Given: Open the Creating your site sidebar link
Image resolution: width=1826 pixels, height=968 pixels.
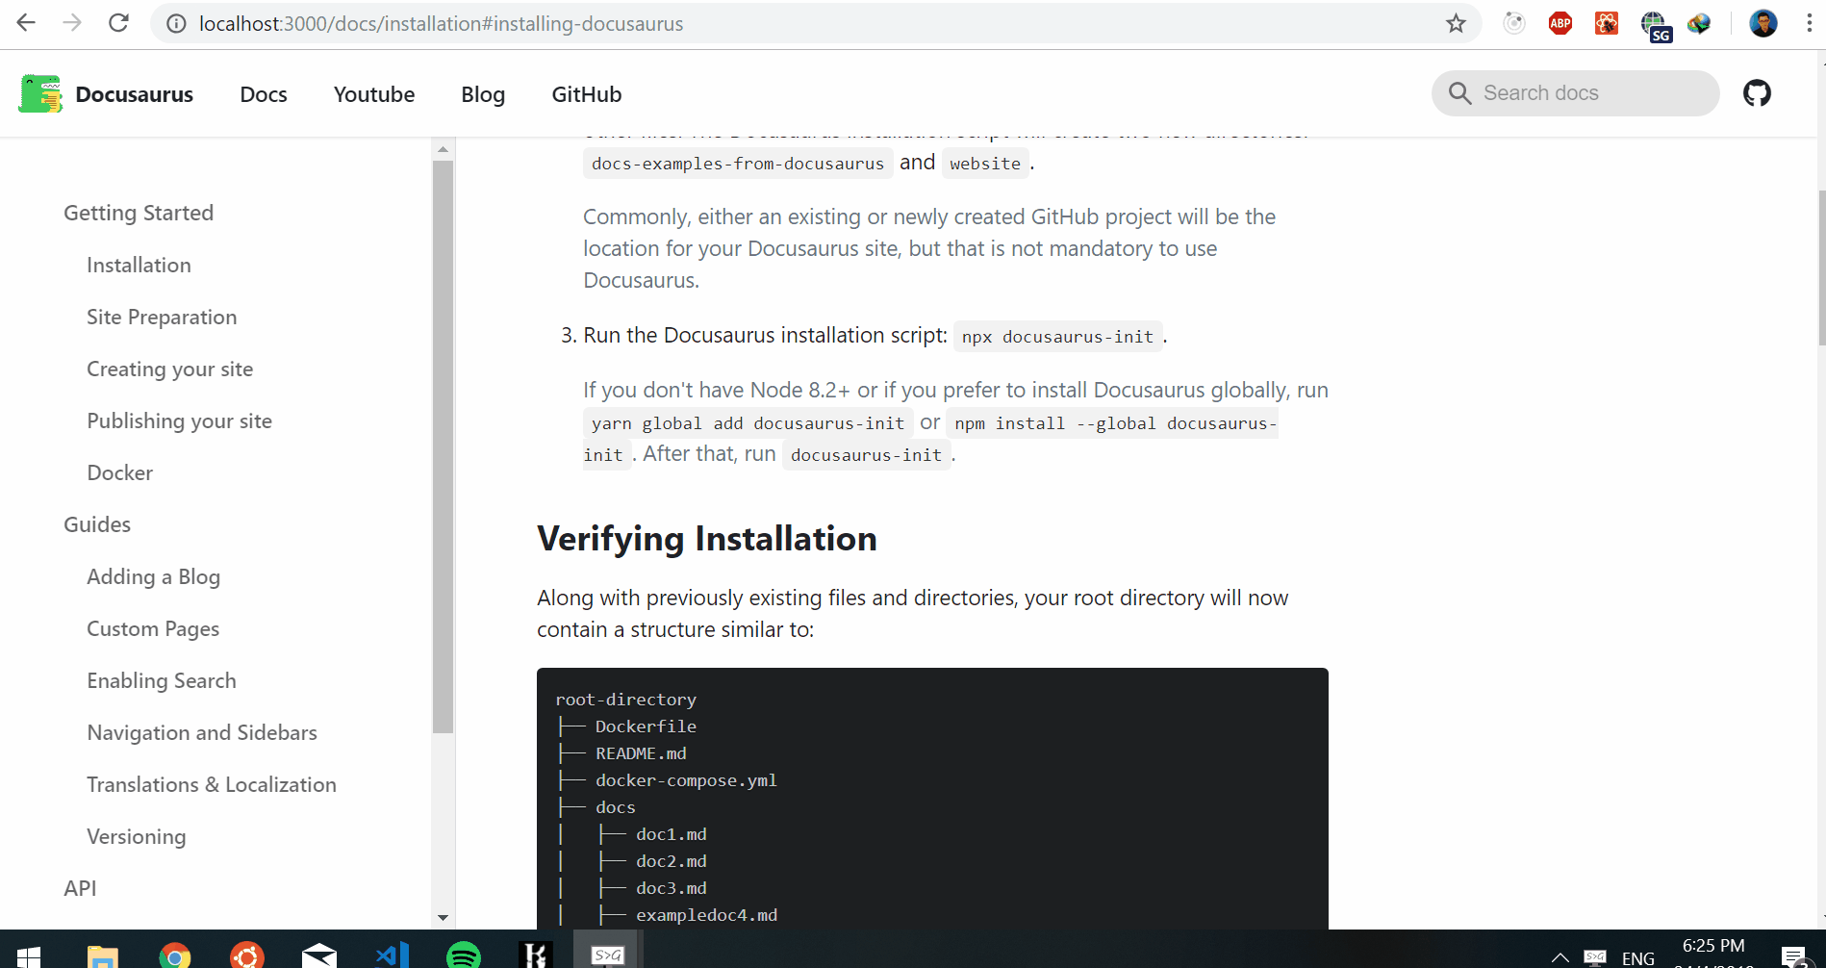Looking at the screenshot, I should 170,369.
